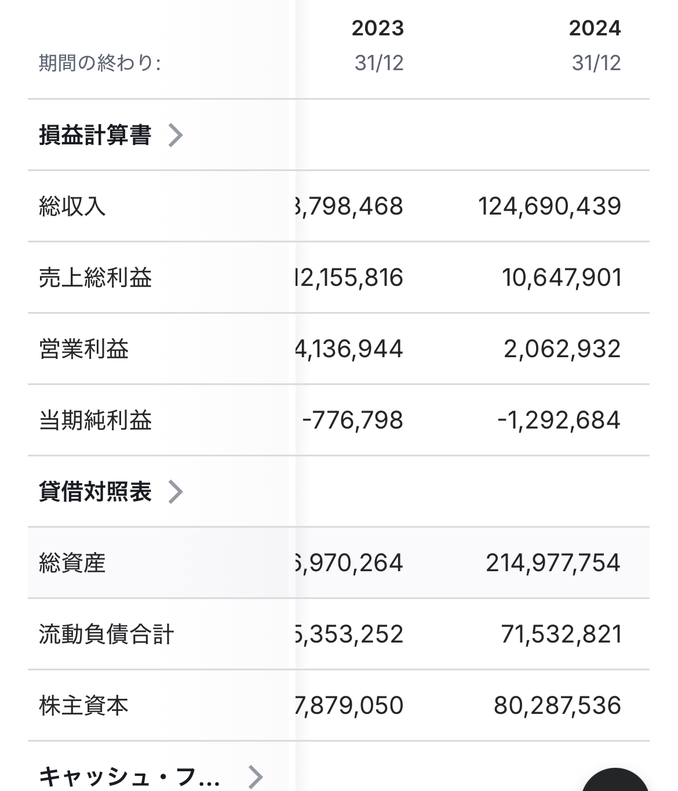Click the 営業利益 row label
The height and width of the screenshot is (791, 678).
click(x=84, y=349)
